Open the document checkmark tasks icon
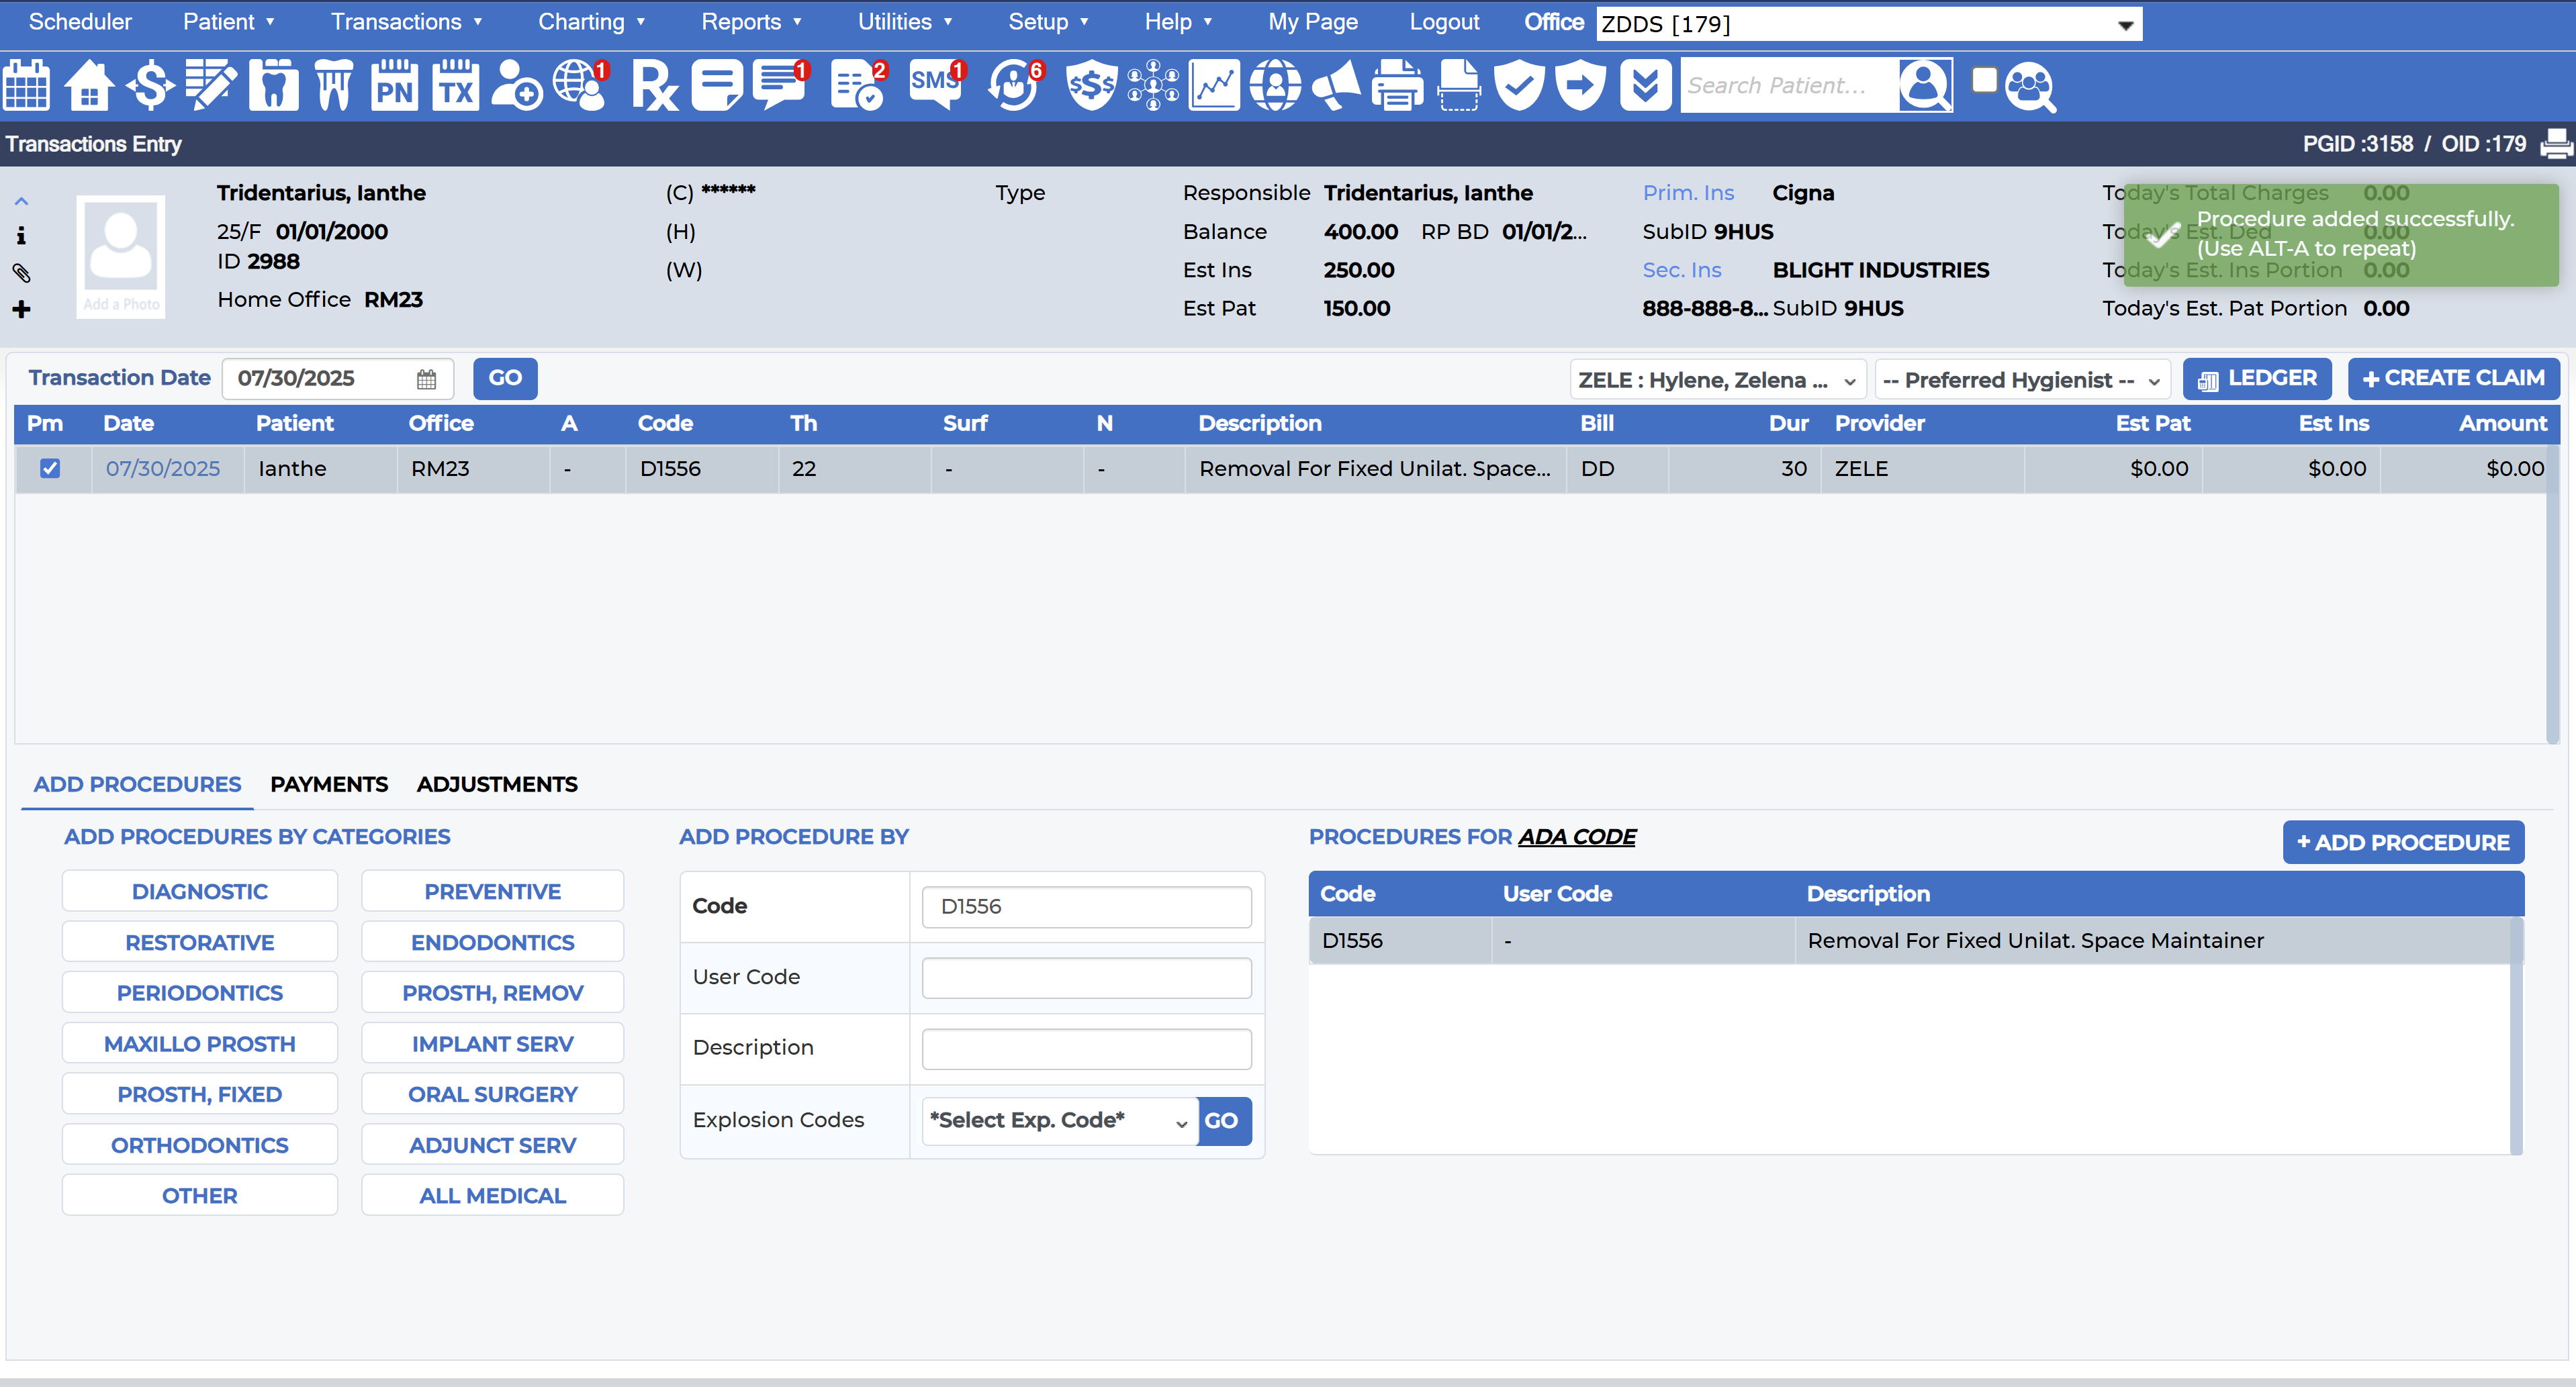This screenshot has width=2576, height=1387. pos(858,86)
